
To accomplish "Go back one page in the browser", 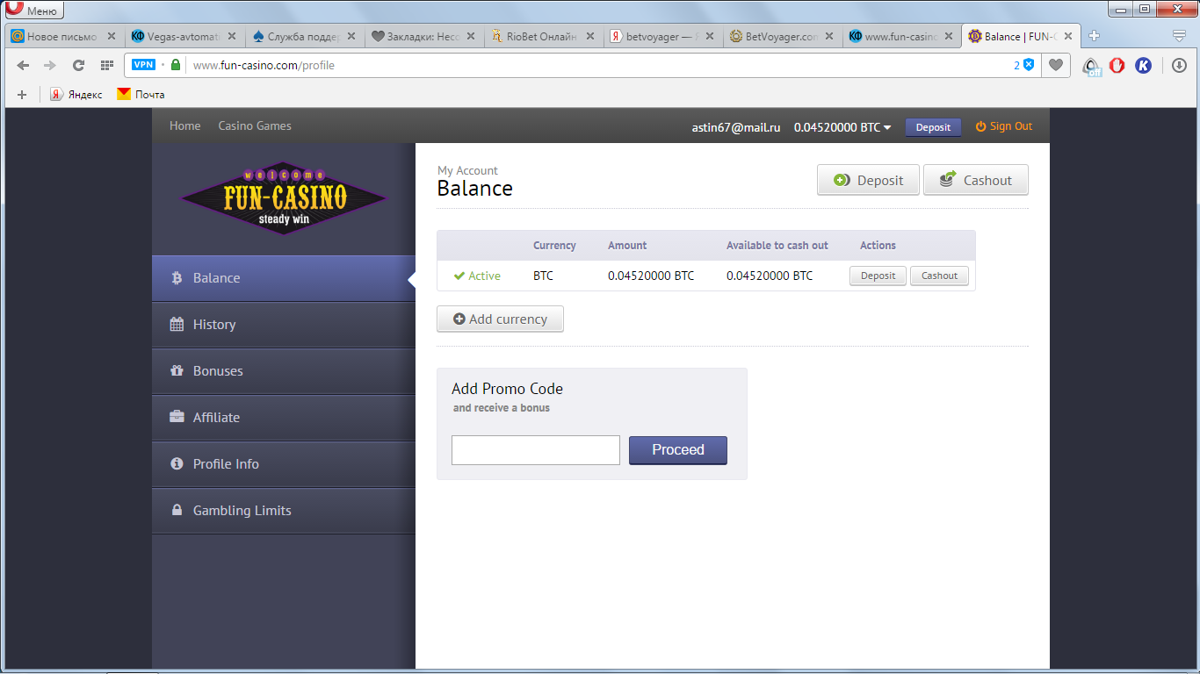I will [24, 65].
